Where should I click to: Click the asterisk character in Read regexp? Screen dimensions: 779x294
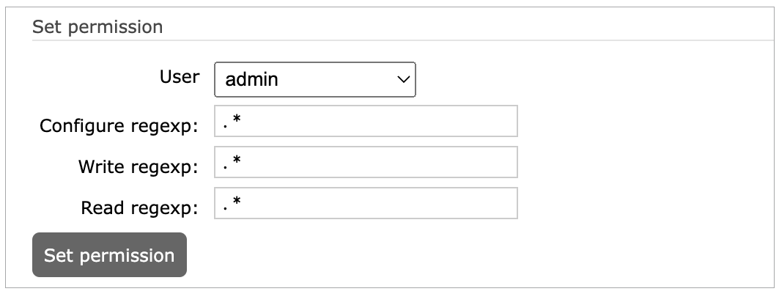[x=237, y=202]
